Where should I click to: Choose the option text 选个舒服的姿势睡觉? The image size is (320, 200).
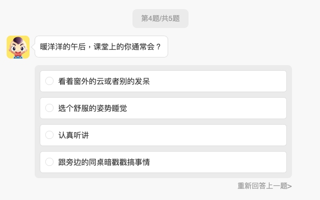coord(92,108)
